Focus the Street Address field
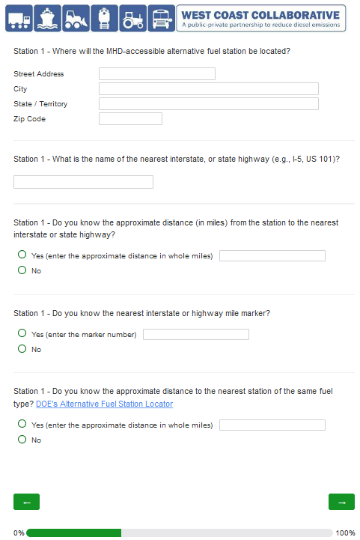Image resolution: width=360 pixels, height=540 pixels. pyautogui.click(x=157, y=73)
